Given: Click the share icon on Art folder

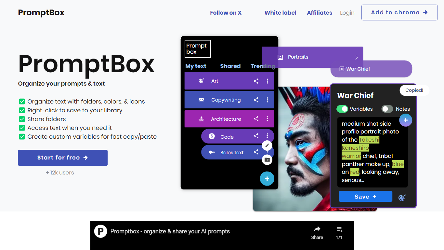Looking at the screenshot, I should [256, 81].
